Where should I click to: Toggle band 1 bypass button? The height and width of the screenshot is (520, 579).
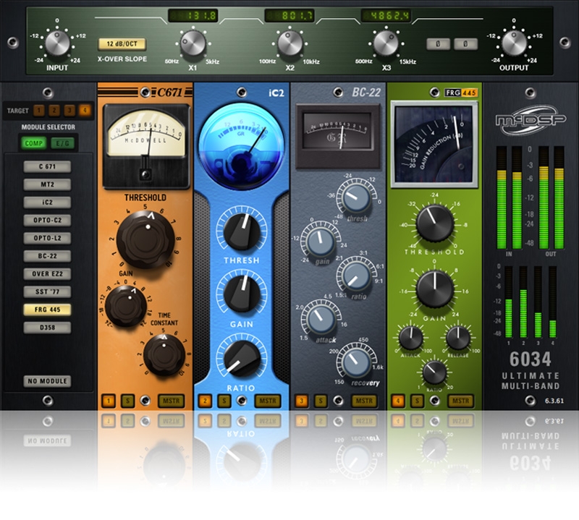pyautogui.click(x=108, y=400)
